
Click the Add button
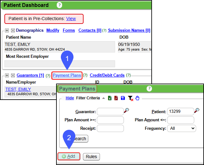point(68,157)
